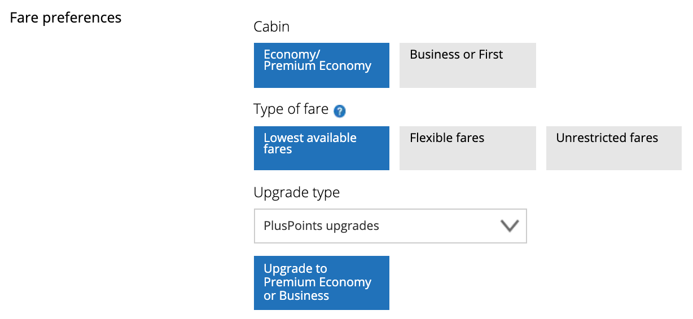The width and height of the screenshot is (693, 319).
Task: Open fare type help tooltip question mark
Action: [340, 111]
